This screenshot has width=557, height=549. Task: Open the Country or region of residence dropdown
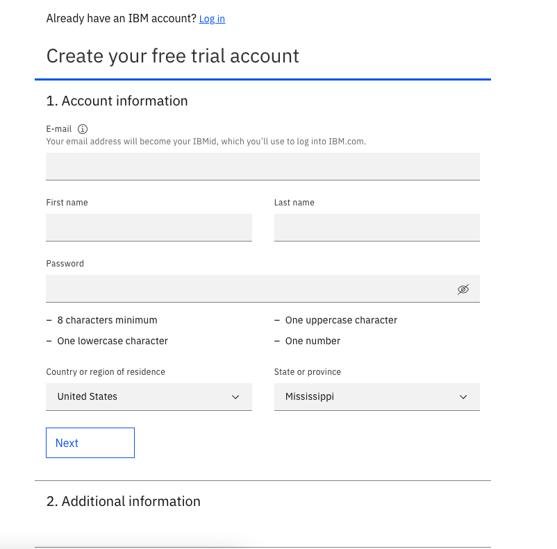point(149,396)
